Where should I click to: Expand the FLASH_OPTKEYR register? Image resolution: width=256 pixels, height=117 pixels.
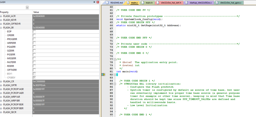1,24
